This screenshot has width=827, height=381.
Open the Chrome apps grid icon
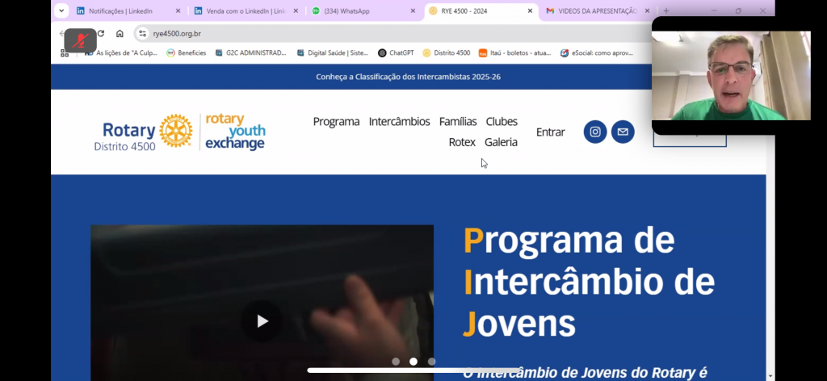pos(65,52)
